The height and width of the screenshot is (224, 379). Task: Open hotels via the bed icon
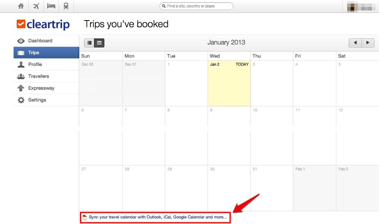click(51, 6)
